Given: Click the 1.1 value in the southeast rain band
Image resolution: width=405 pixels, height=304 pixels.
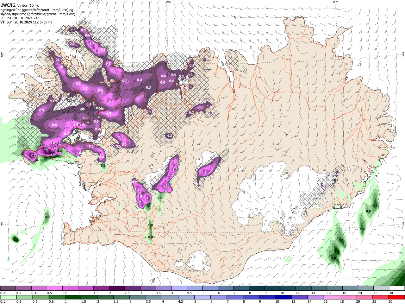Looking at the screenshot, I should tap(341, 240).
